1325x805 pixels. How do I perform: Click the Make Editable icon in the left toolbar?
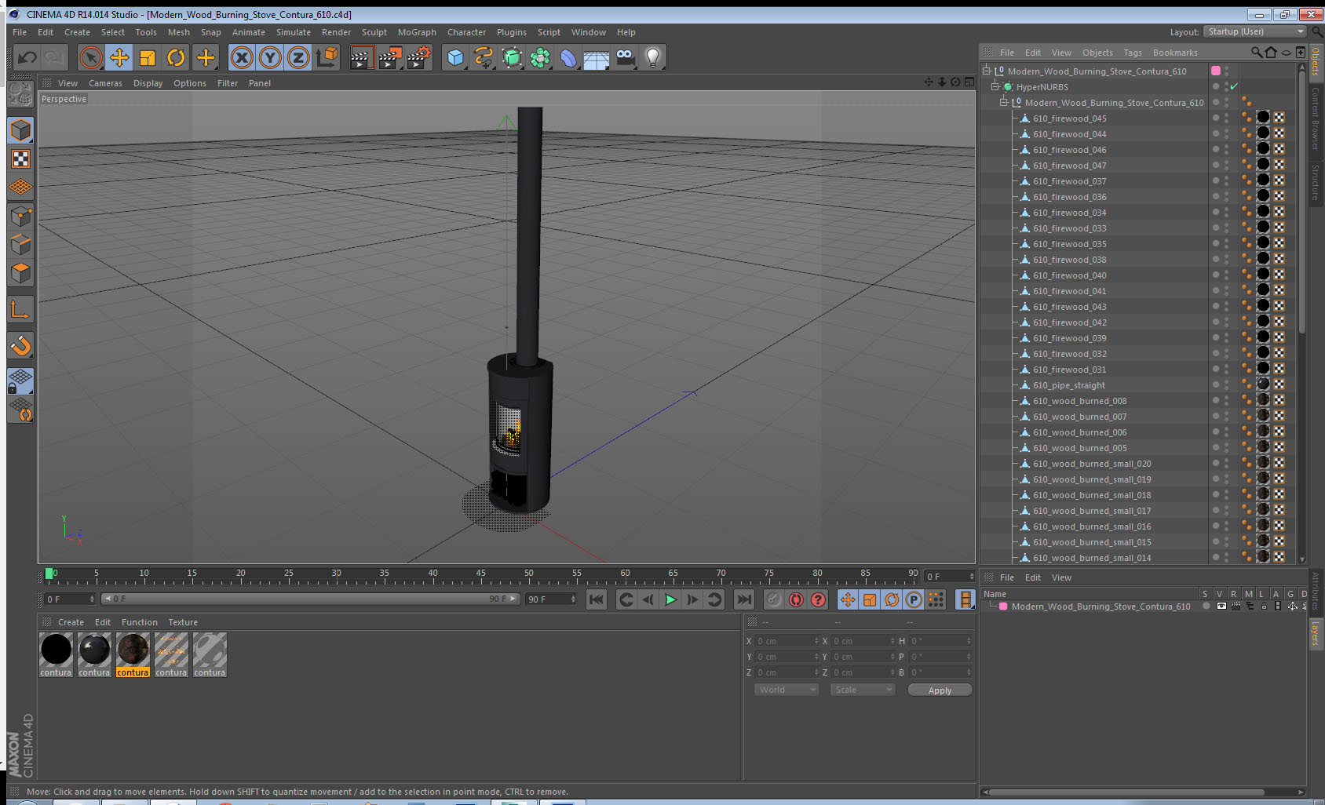pos(20,95)
